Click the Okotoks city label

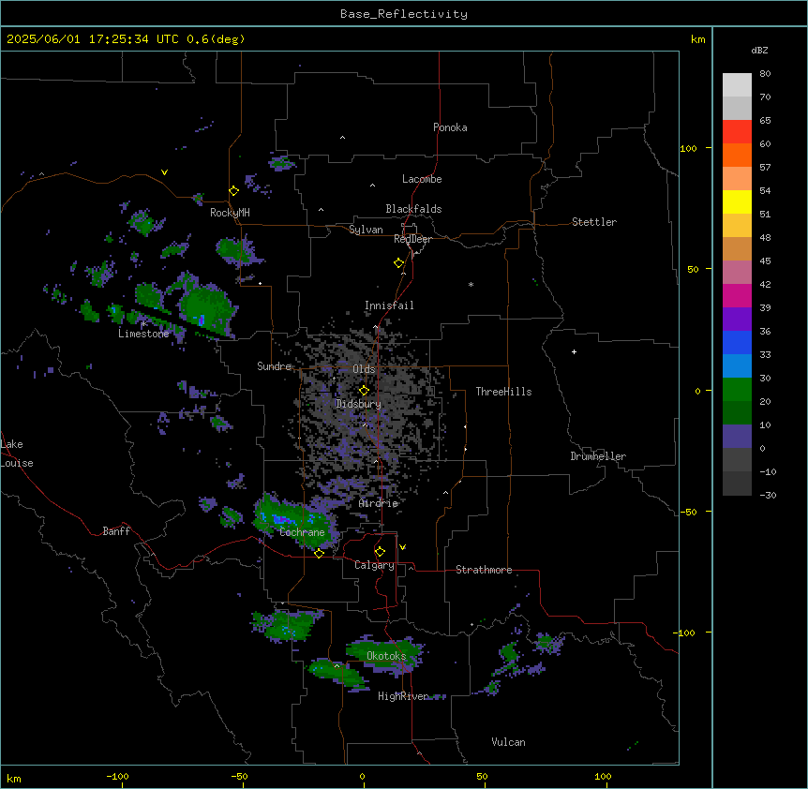[386, 656]
